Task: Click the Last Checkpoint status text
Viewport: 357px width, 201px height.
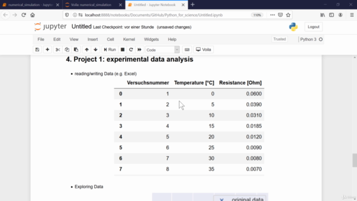Action: pos(123,27)
